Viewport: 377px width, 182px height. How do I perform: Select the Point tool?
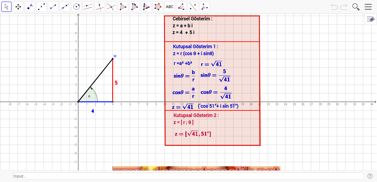pyautogui.click(x=30, y=7)
